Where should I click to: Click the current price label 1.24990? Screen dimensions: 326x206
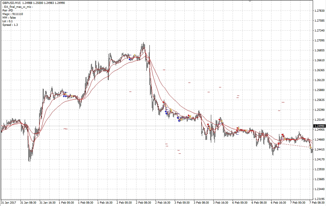pyautogui.click(x=319, y=126)
